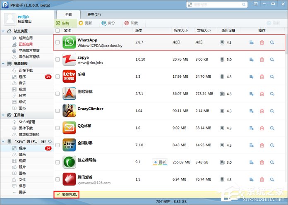Click the refresh icon beside xsw device
This screenshot has height=205, width=288.
click(50, 141)
